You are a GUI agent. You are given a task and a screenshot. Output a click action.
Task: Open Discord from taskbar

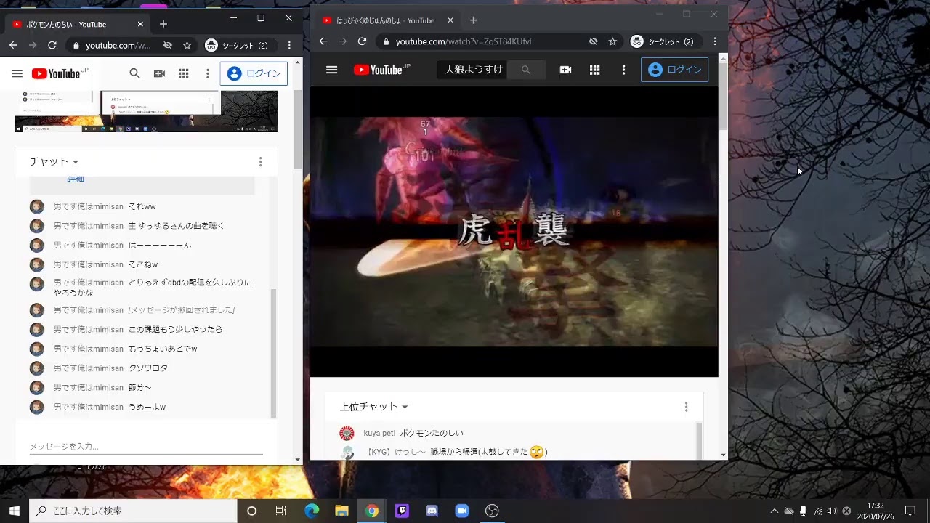432,511
